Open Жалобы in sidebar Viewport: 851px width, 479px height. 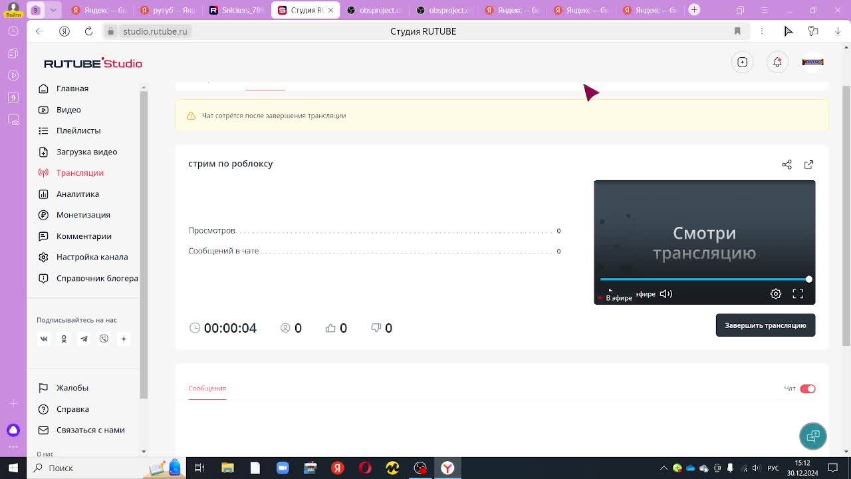pyautogui.click(x=72, y=388)
